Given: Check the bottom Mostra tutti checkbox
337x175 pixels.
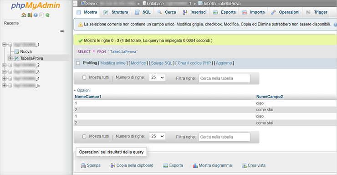Looking at the screenshot, I should (x=84, y=136).
